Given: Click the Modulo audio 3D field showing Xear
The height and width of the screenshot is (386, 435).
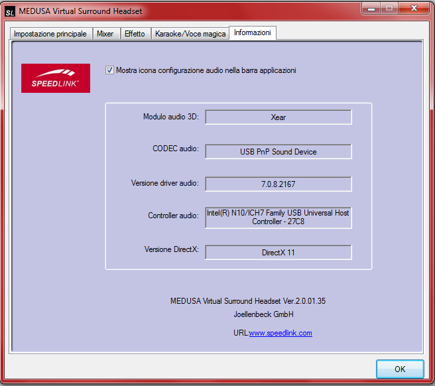Looking at the screenshot, I should 279,117.
